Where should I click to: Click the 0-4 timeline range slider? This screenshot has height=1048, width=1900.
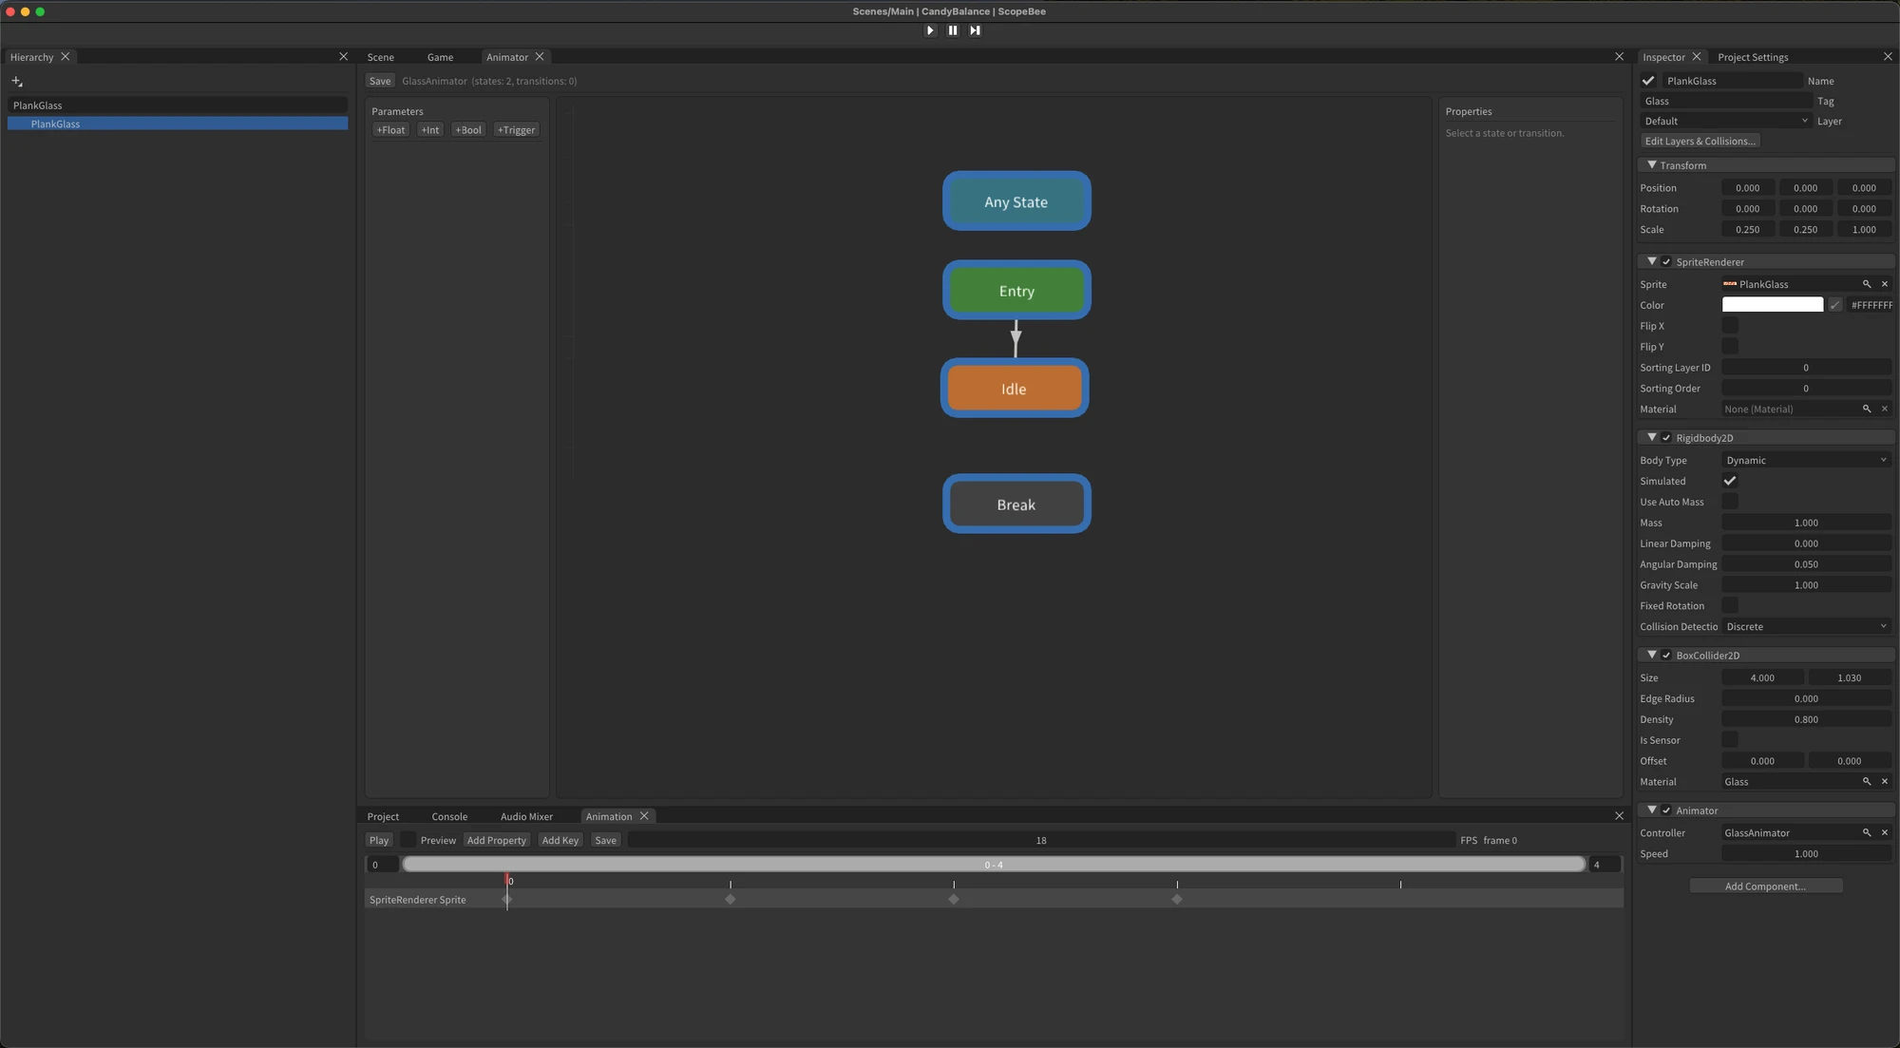994,865
